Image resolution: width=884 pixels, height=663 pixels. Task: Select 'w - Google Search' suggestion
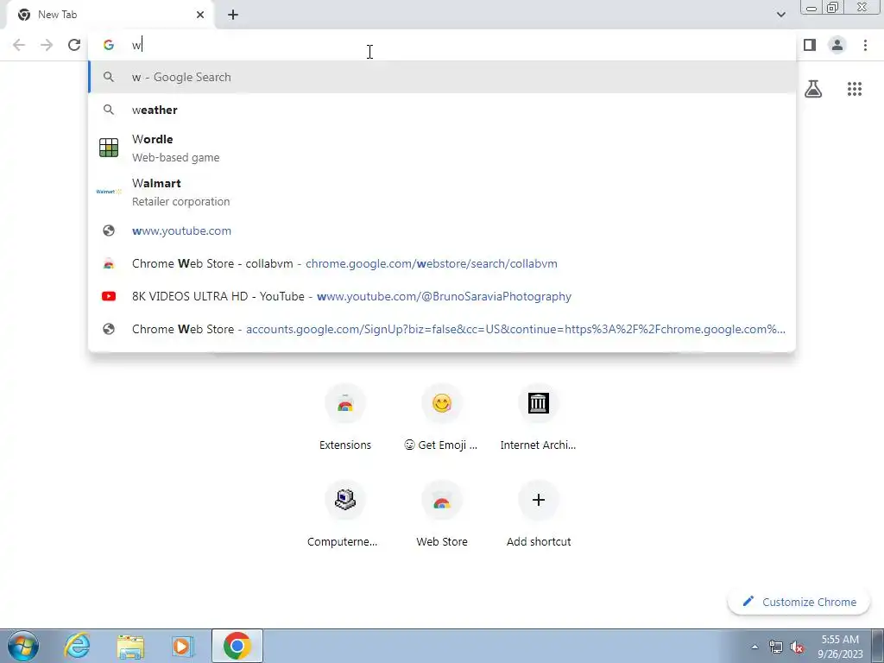(442, 77)
